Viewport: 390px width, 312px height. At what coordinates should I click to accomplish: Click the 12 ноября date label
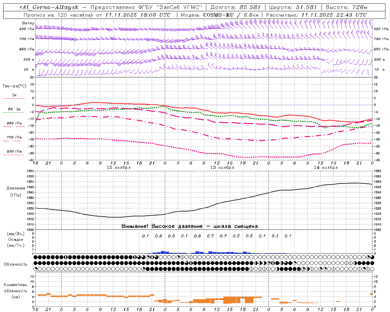pos(119,167)
